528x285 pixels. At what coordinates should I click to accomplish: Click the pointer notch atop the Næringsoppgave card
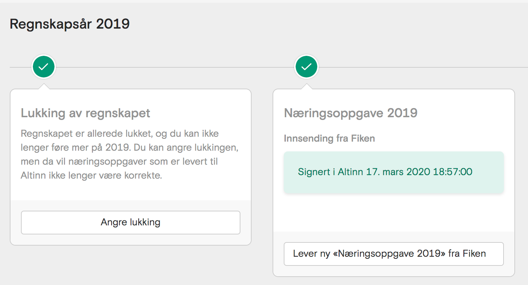(306, 86)
